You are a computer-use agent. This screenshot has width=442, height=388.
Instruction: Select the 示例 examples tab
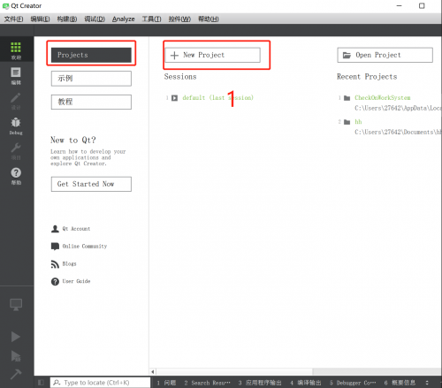point(91,79)
